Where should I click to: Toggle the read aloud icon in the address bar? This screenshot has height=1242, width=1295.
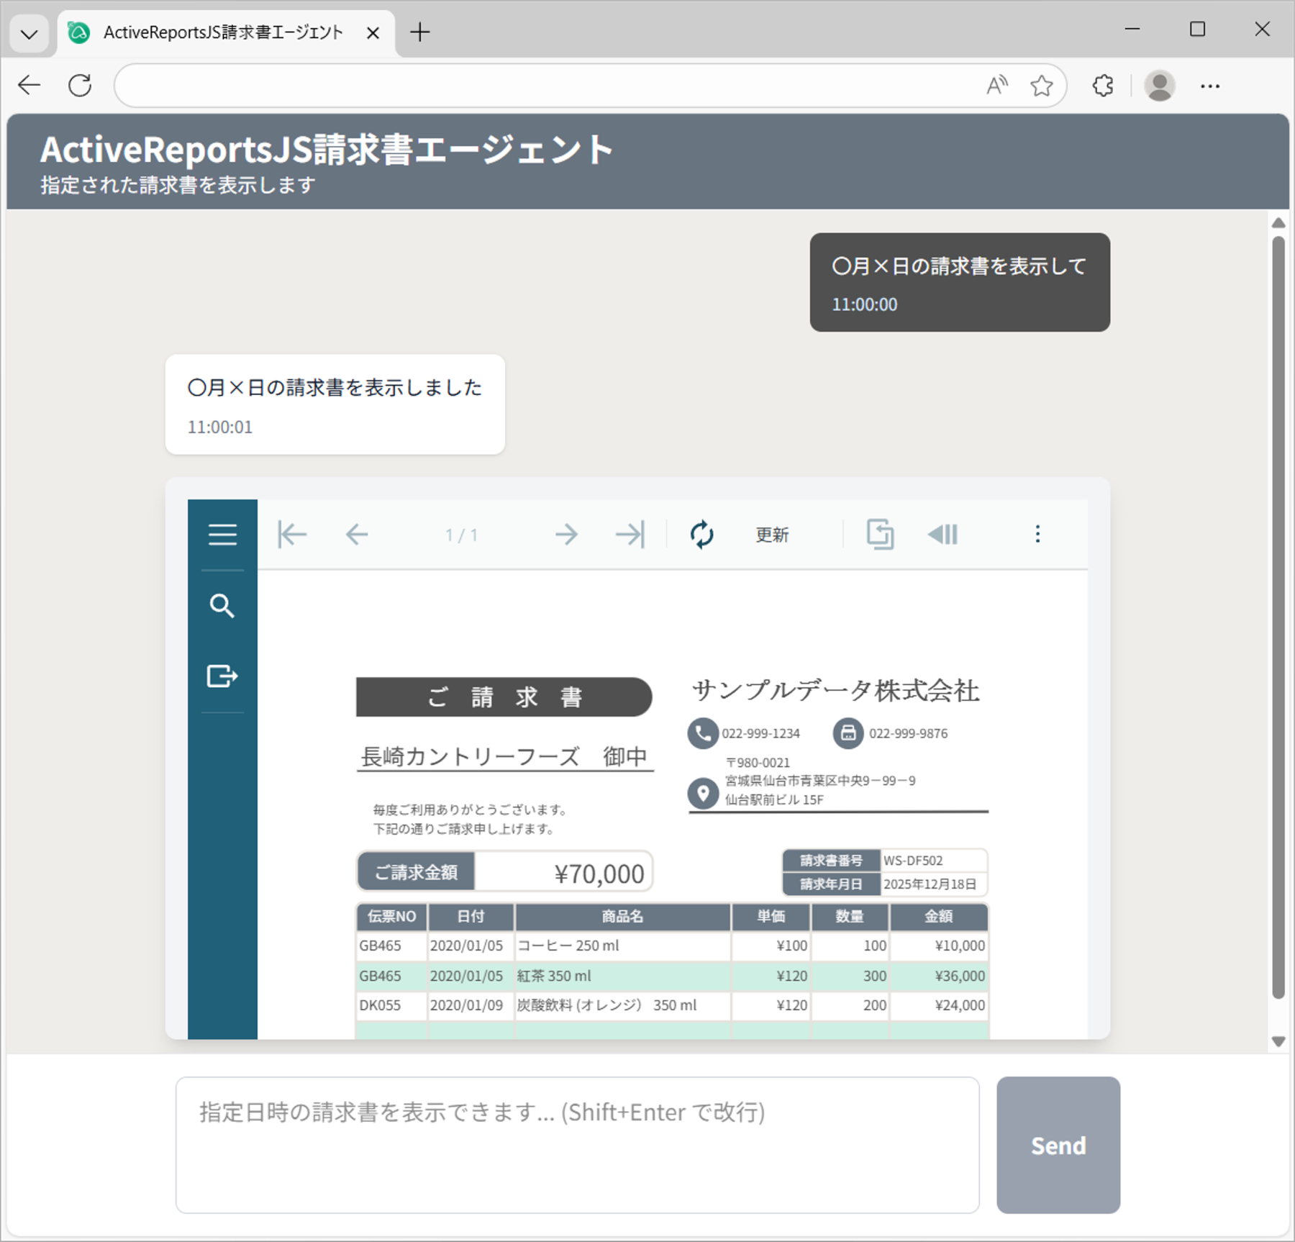pos(997,86)
